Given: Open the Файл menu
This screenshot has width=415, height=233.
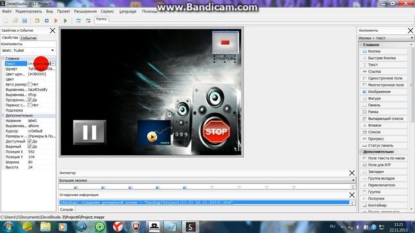Looking at the screenshot, I should point(6,12).
